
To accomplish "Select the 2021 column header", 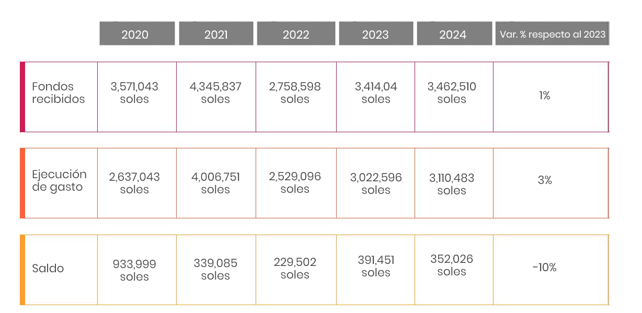I will tap(215, 34).
